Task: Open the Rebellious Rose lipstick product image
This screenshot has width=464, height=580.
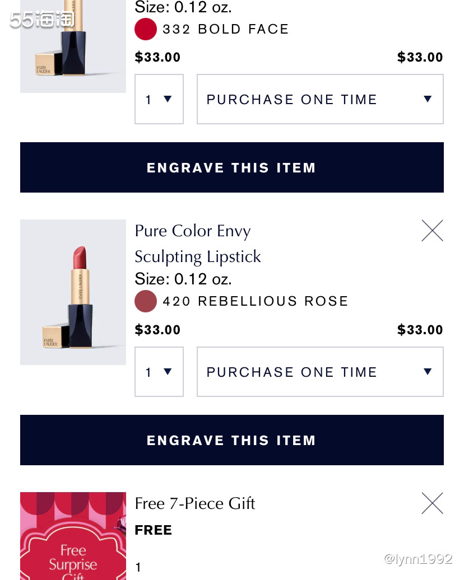Action: tap(73, 292)
